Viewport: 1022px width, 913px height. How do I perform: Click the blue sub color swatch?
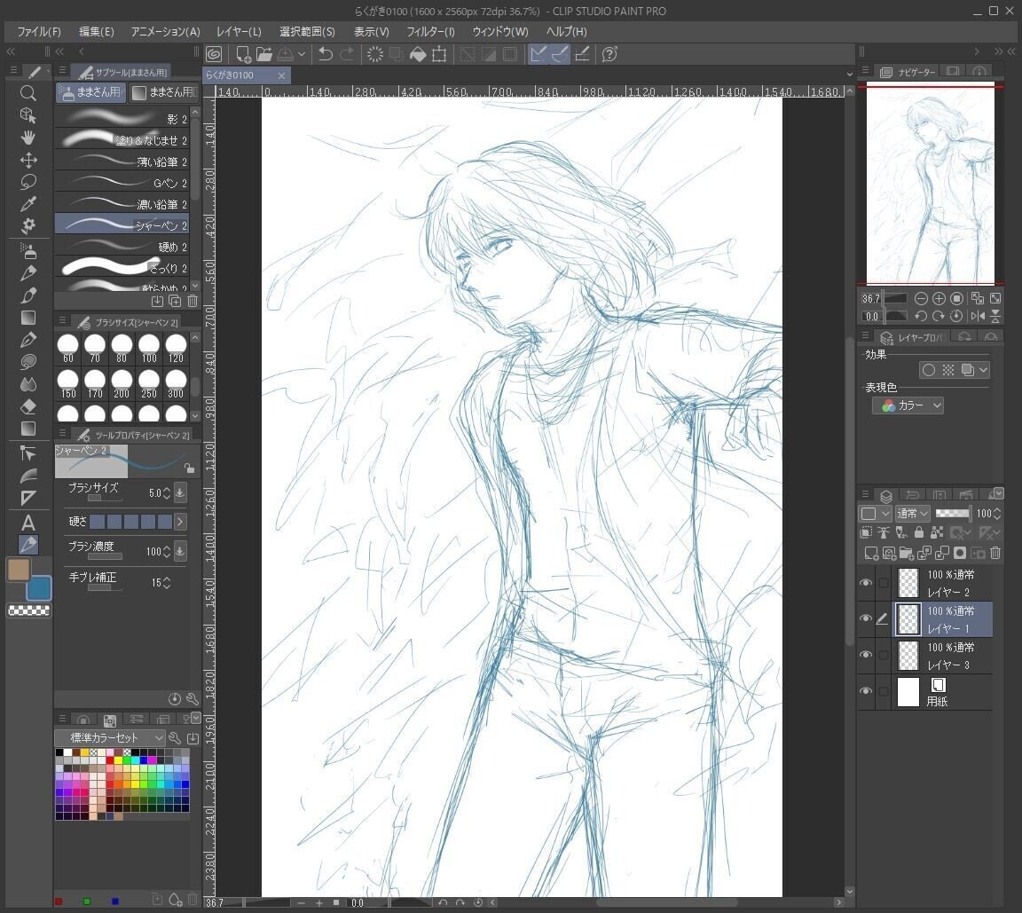(38, 587)
